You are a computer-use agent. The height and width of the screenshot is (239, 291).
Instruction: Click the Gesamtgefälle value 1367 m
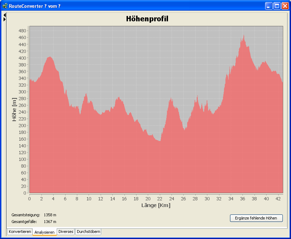click(x=50, y=222)
